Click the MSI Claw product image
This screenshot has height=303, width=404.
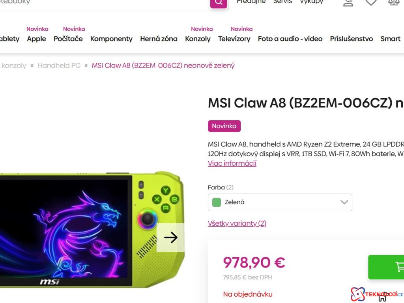click(79, 229)
